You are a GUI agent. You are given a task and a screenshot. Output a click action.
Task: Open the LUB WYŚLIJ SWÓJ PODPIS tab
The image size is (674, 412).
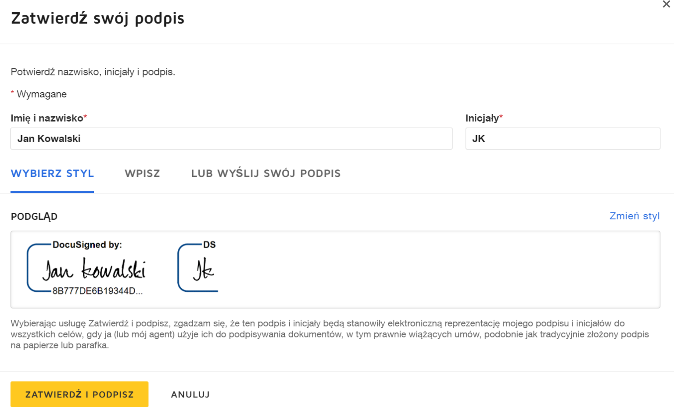(x=265, y=174)
